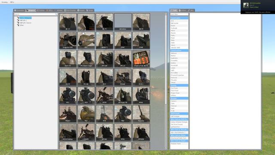Spawn the AN-94 rifle

pos(141,22)
